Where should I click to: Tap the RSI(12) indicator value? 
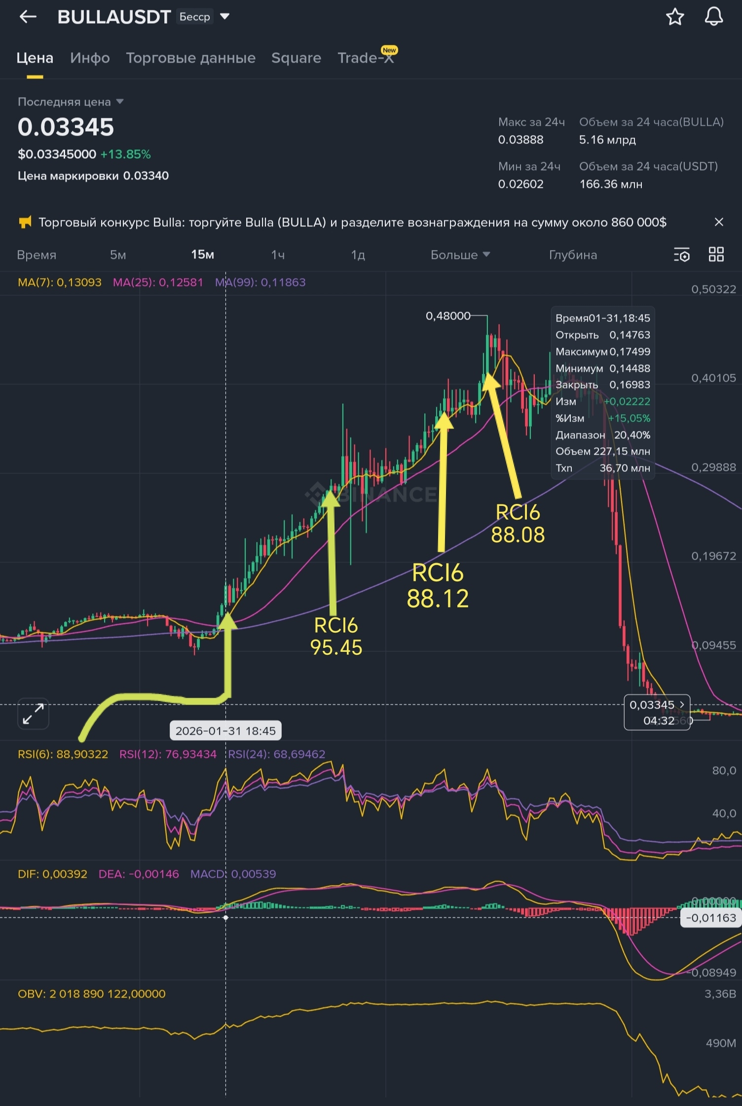[168, 754]
